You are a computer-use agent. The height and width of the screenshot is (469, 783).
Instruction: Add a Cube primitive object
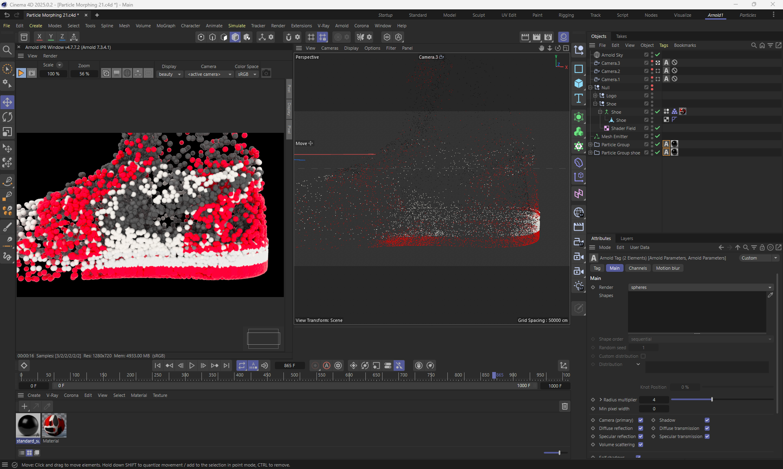pyautogui.click(x=578, y=84)
